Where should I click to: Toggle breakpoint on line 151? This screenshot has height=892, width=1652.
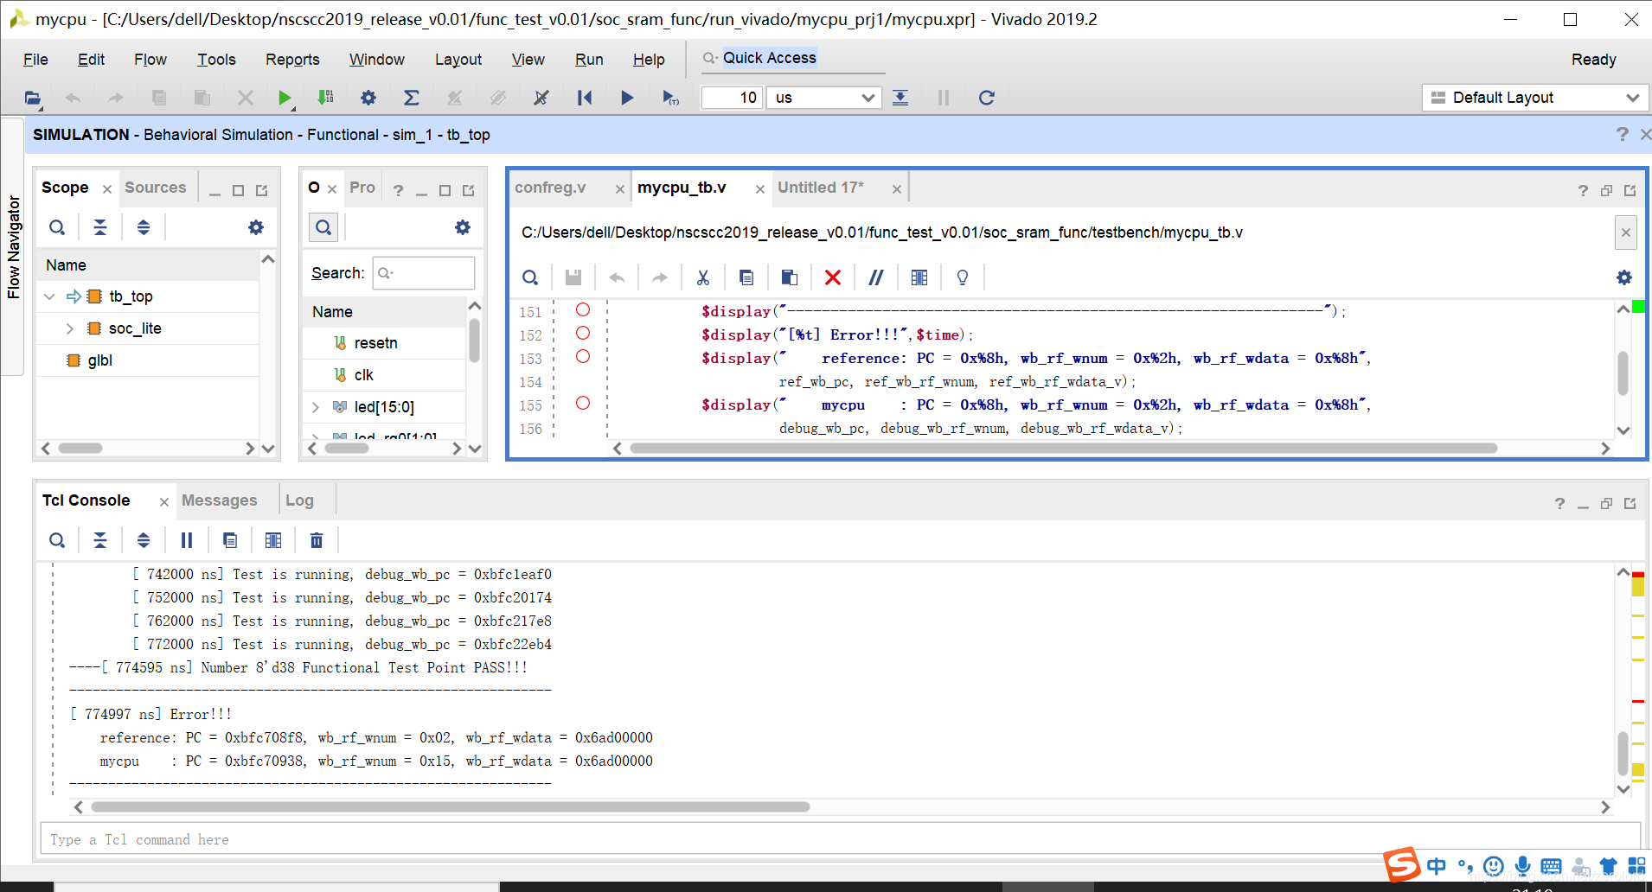(x=583, y=309)
